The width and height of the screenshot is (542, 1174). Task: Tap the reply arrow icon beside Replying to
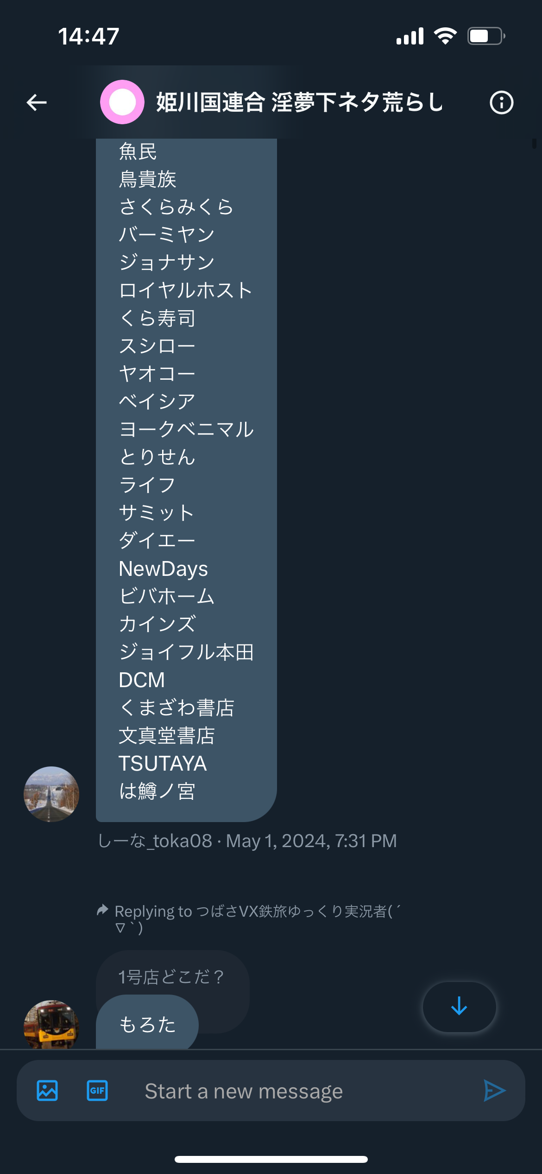[x=102, y=910]
